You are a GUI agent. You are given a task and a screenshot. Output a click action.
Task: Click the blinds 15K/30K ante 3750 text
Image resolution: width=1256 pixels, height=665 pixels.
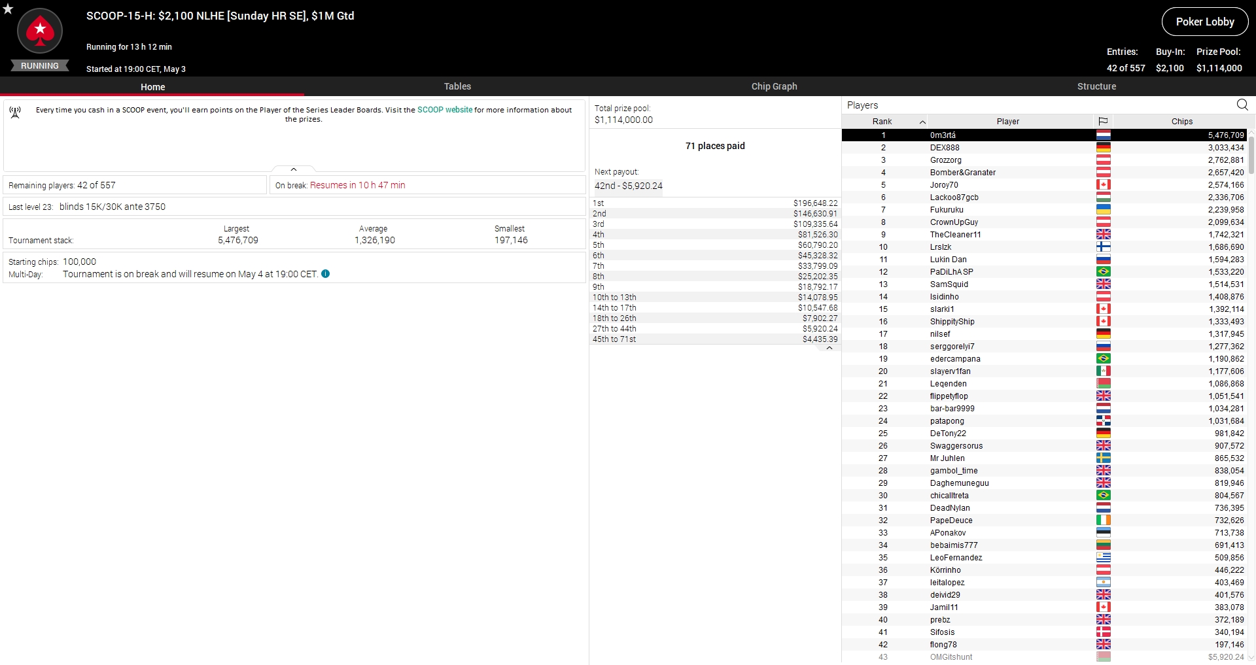tap(113, 207)
